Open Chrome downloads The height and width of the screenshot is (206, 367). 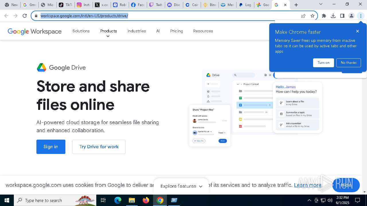333,16
